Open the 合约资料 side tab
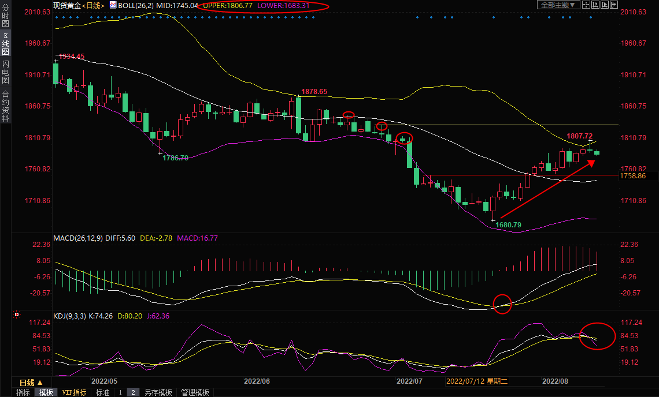659x397 pixels. pos(5,106)
